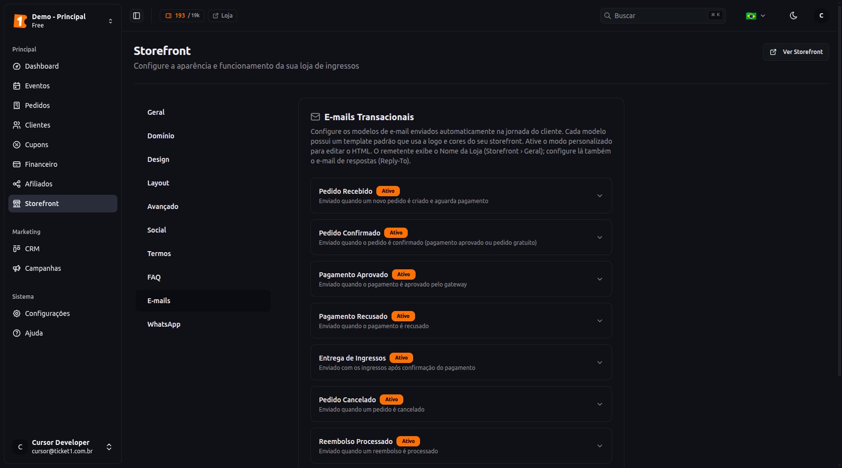The height and width of the screenshot is (468, 842).
Task: Open Cupons in the sidebar
Action: [63, 145]
